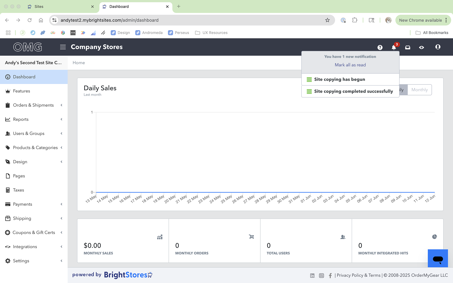Close the Dashboard browser tab
Screen dimensions: 453x283
[x=167, y=6]
